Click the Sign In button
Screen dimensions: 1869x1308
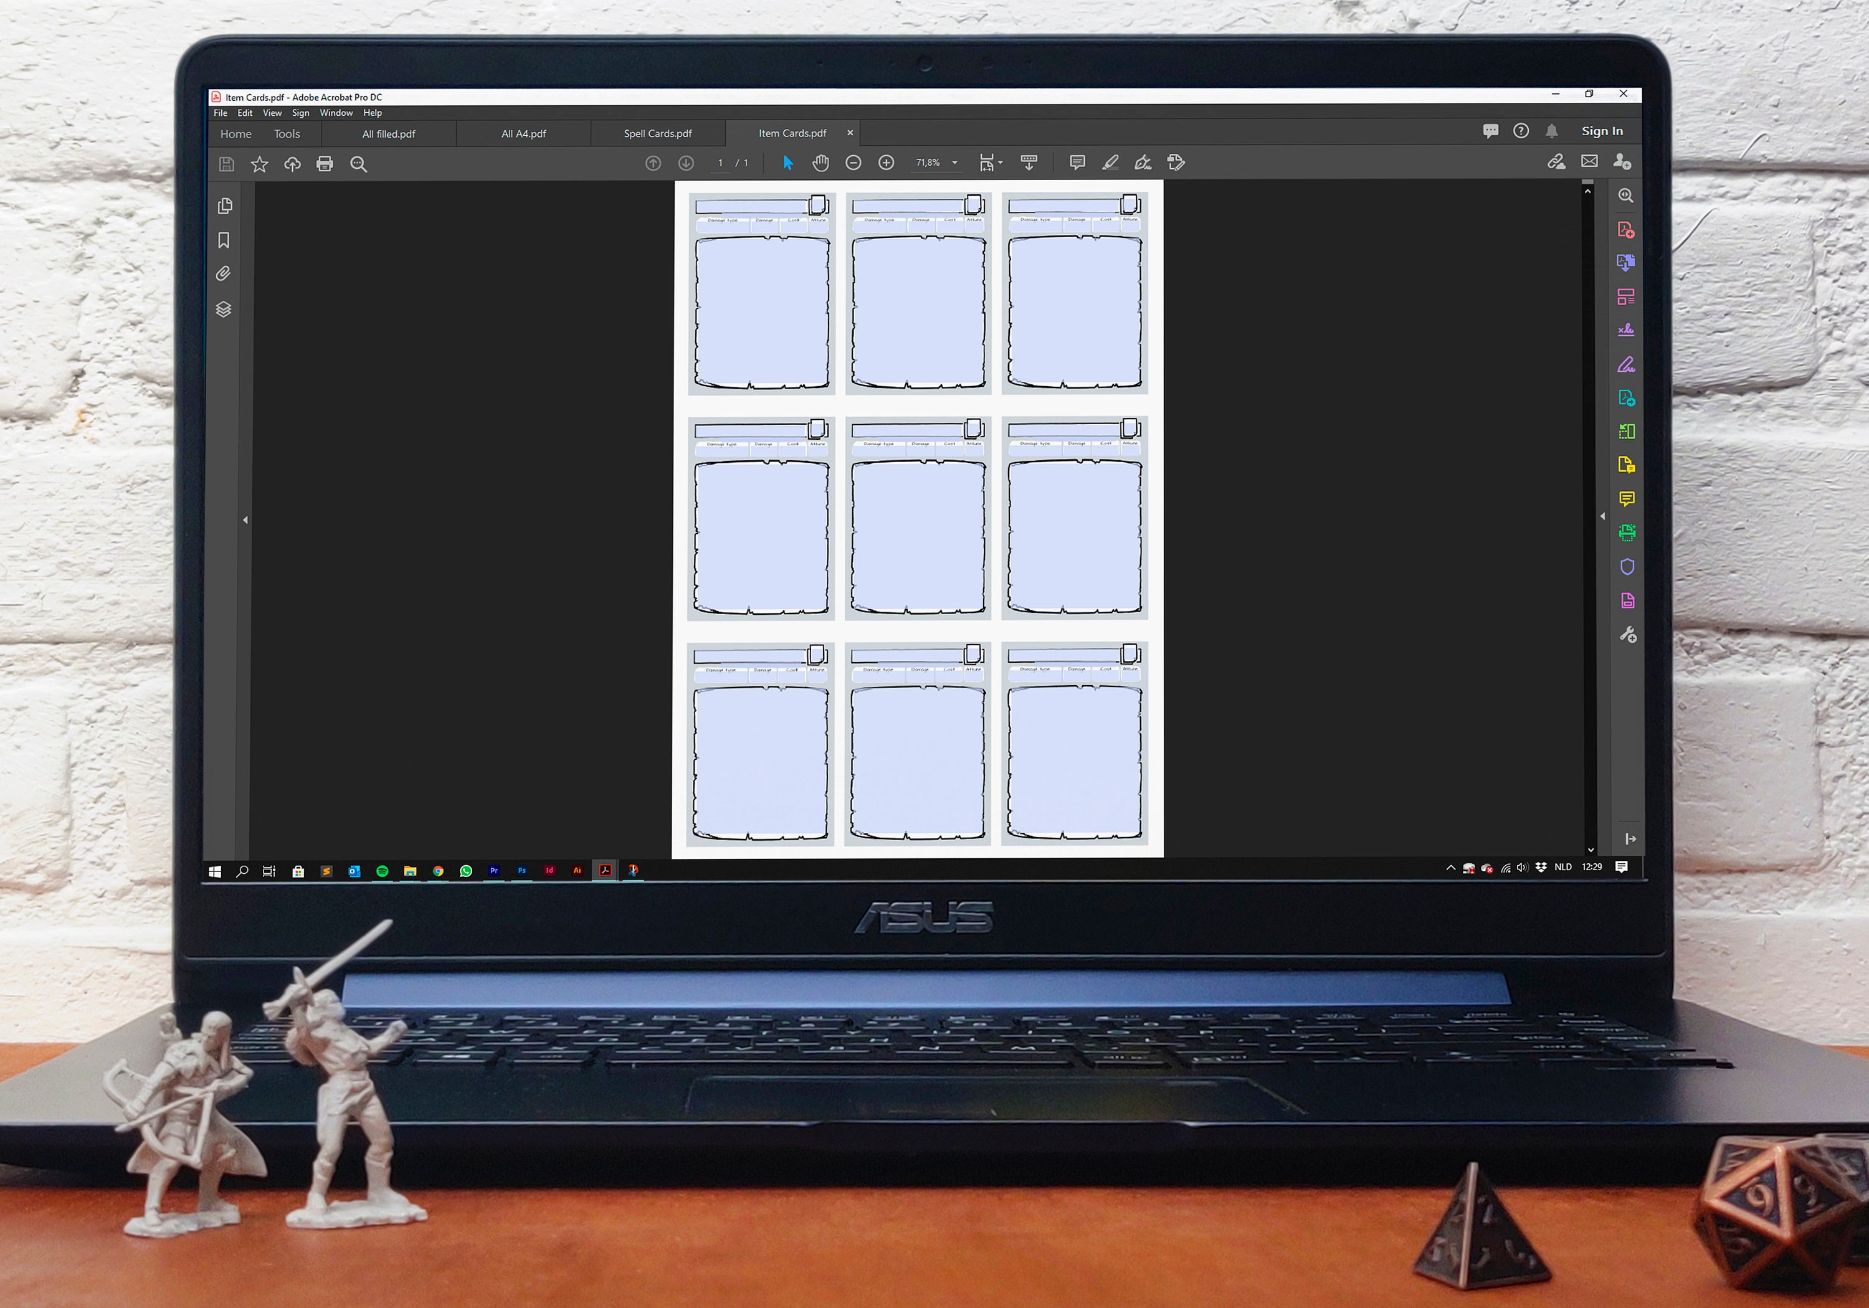1602,131
